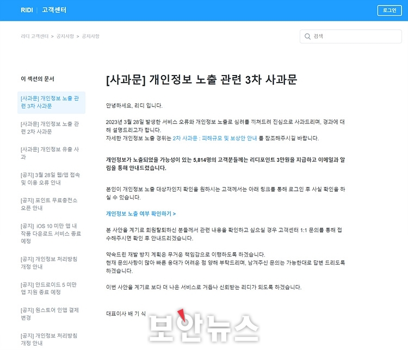Click the article title 개인정보 노출 관련 3차 사과문

(201, 79)
